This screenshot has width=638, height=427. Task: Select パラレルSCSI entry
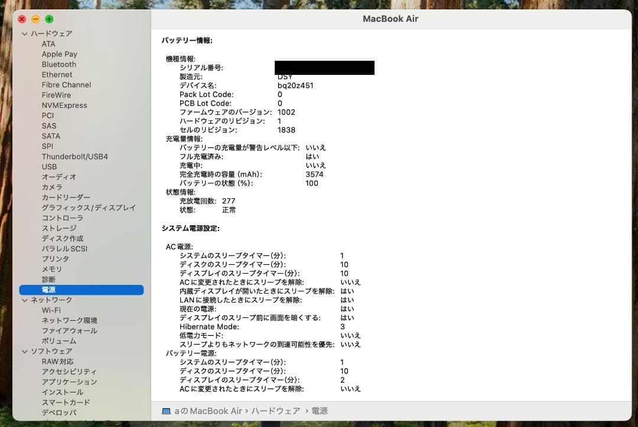(x=64, y=249)
